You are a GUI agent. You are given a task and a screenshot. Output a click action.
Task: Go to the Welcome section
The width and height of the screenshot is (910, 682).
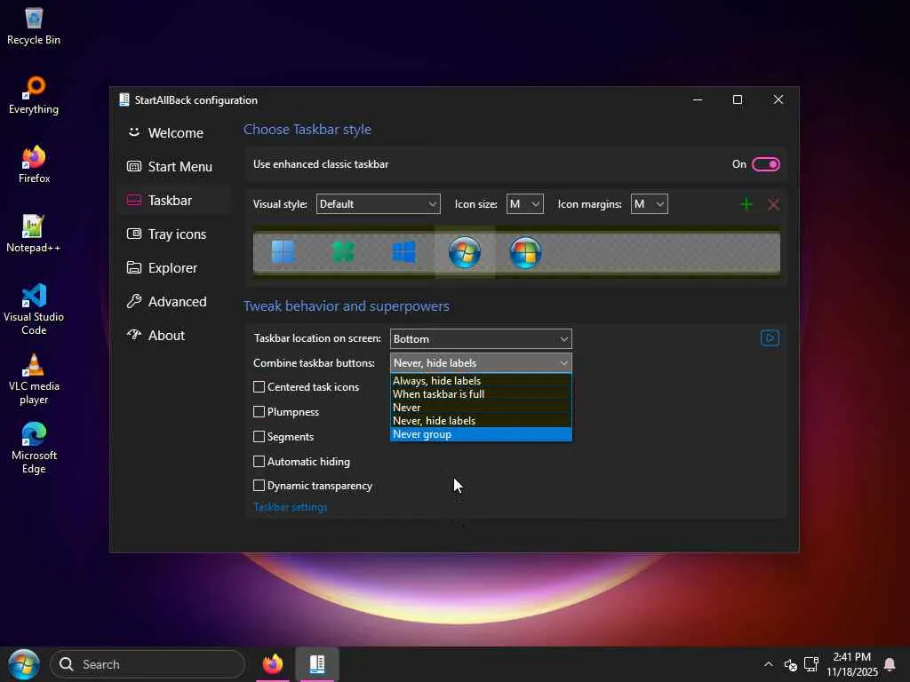click(175, 133)
